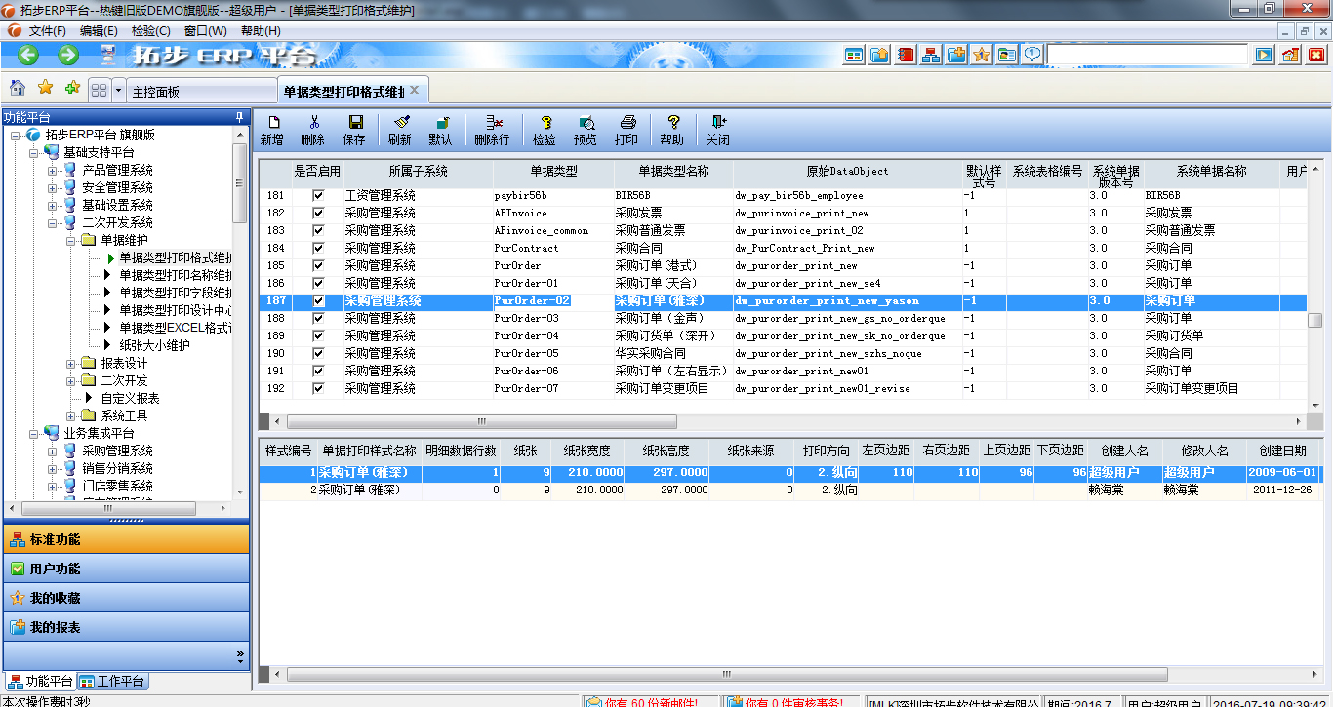Open print preview with the 预览 icon
The width and height of the screenshot is (1333, 707).
pyautogui.click(x=586, y=127)
